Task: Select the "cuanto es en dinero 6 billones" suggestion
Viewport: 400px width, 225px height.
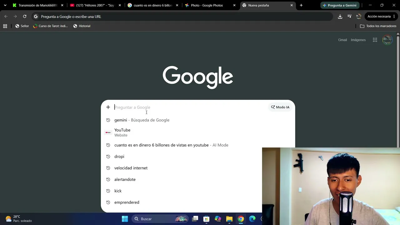Action: click(198, 145)
